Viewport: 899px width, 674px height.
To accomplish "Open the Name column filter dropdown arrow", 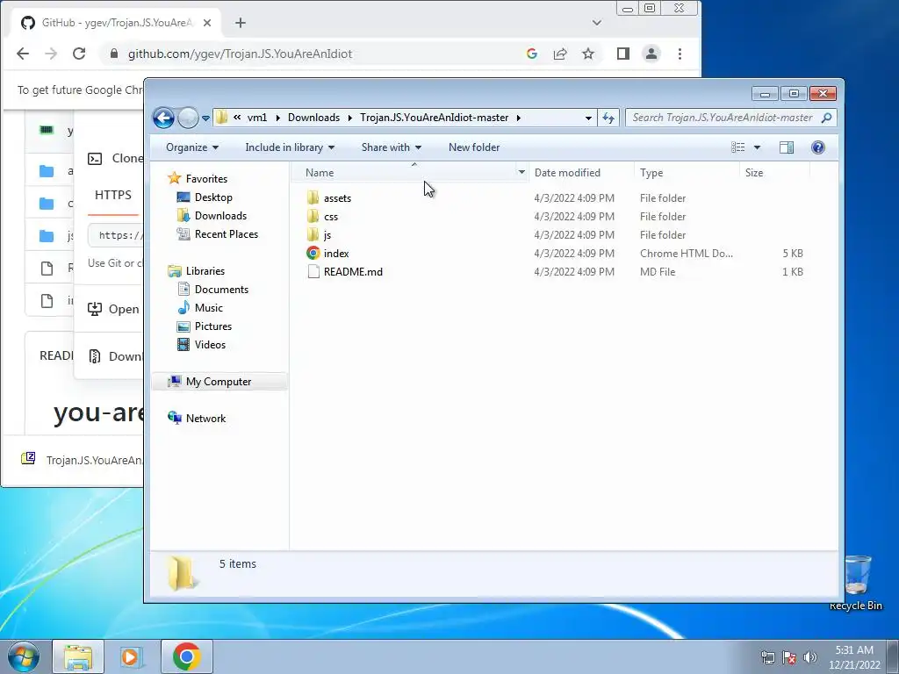I will click(521, 172).
